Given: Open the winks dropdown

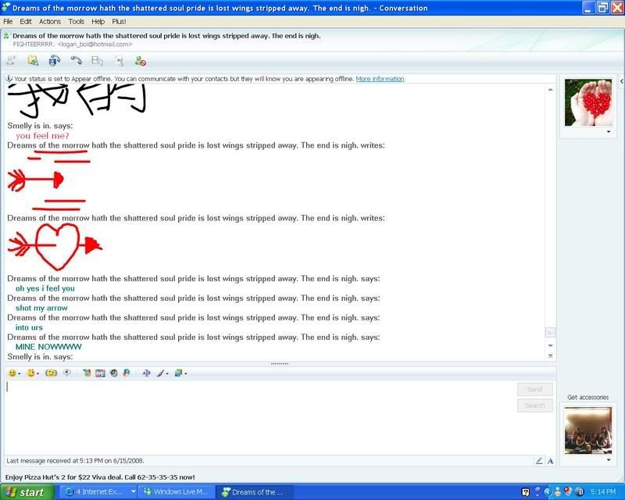Looking at the screenshot, I should pyautogui.click(x=32, y=373).
